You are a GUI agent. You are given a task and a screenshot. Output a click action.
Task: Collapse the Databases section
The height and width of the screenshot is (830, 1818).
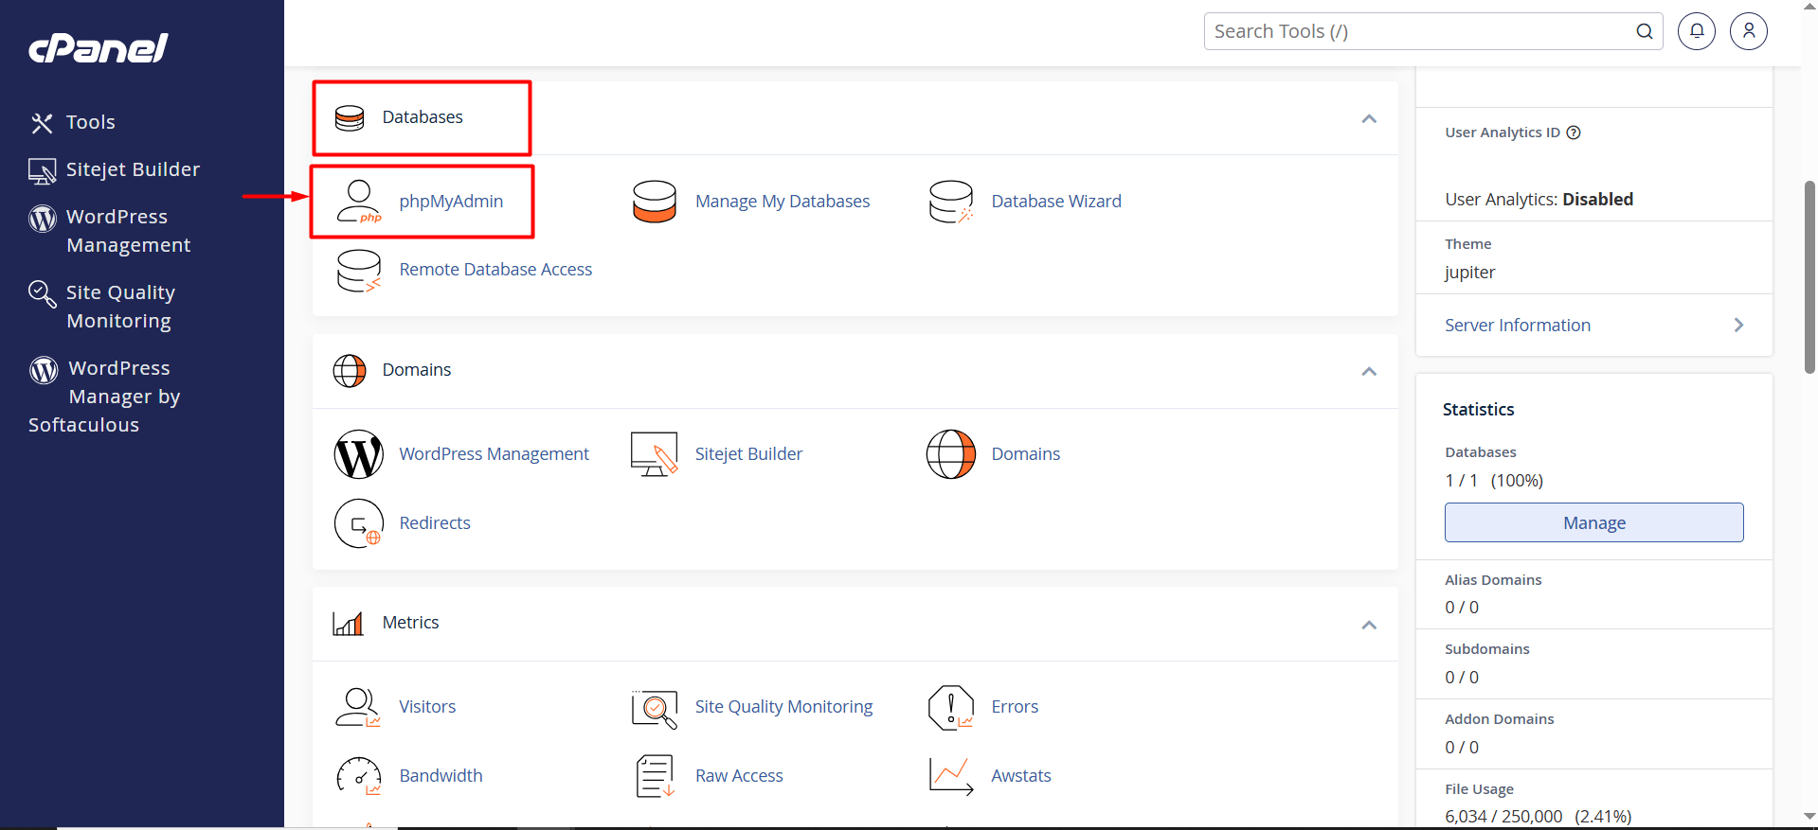(1368, 118)
